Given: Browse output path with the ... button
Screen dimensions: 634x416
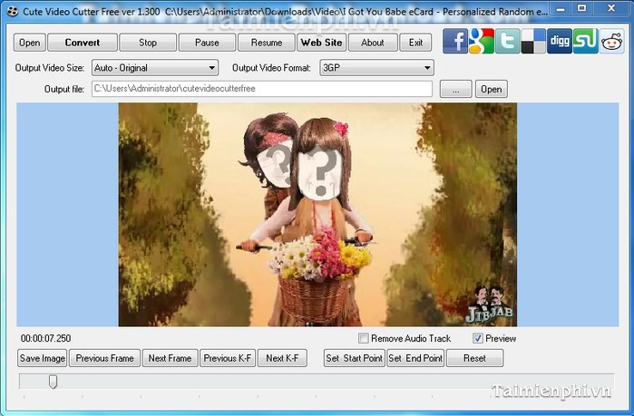Looking at the screenshot, I should [455, 89].
